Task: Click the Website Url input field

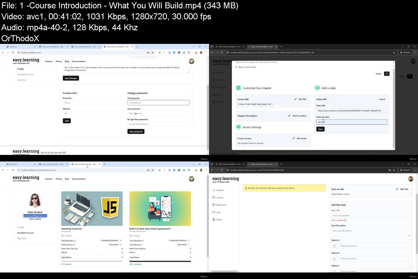Action: coord(94,113)
